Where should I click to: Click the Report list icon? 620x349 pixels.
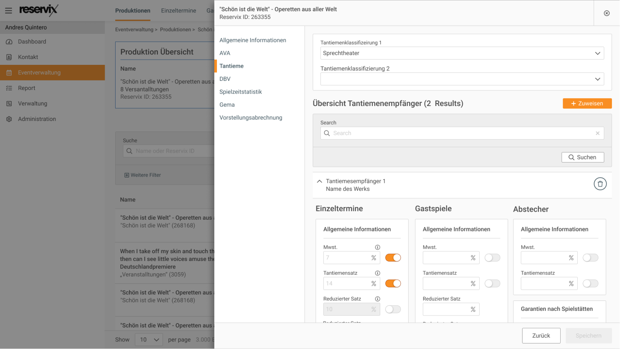coord(9,88)
